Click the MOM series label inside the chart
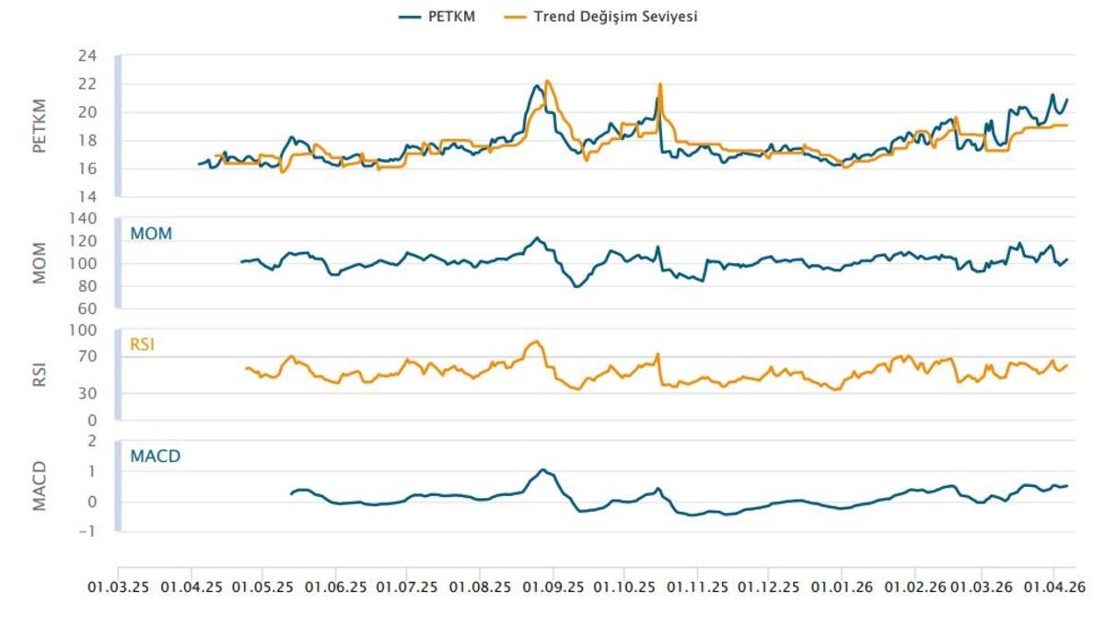Image resolution: width=1105 pixels, height=636 pixels. coord(151,234)
